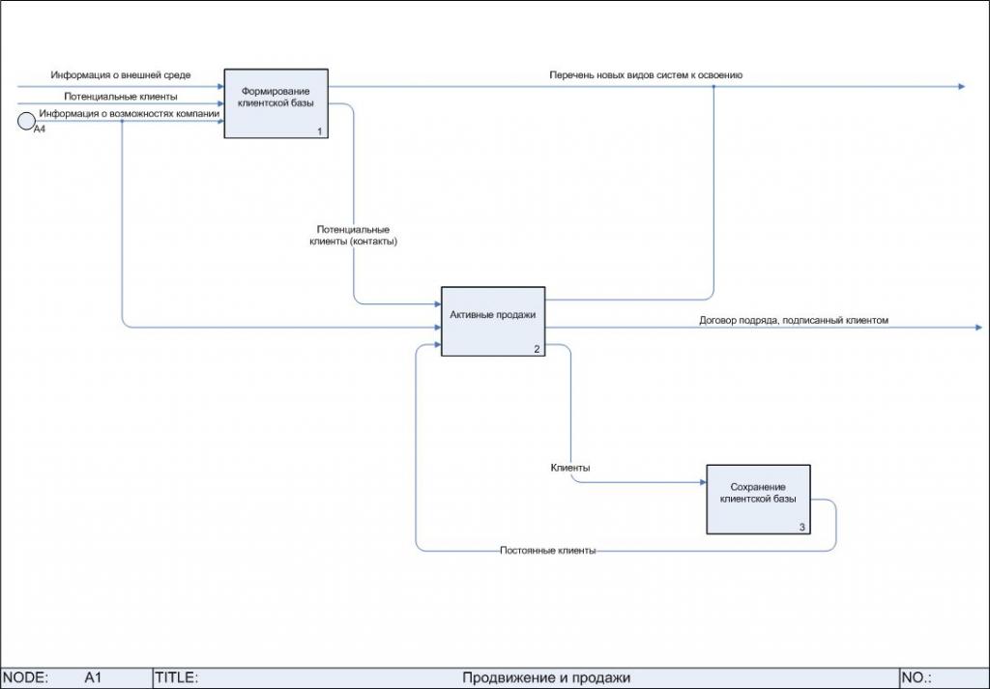The height and width of the screenshot is (689, 990).
Task: Click the NODE field value A1
Action: click(x=93, y=678)
